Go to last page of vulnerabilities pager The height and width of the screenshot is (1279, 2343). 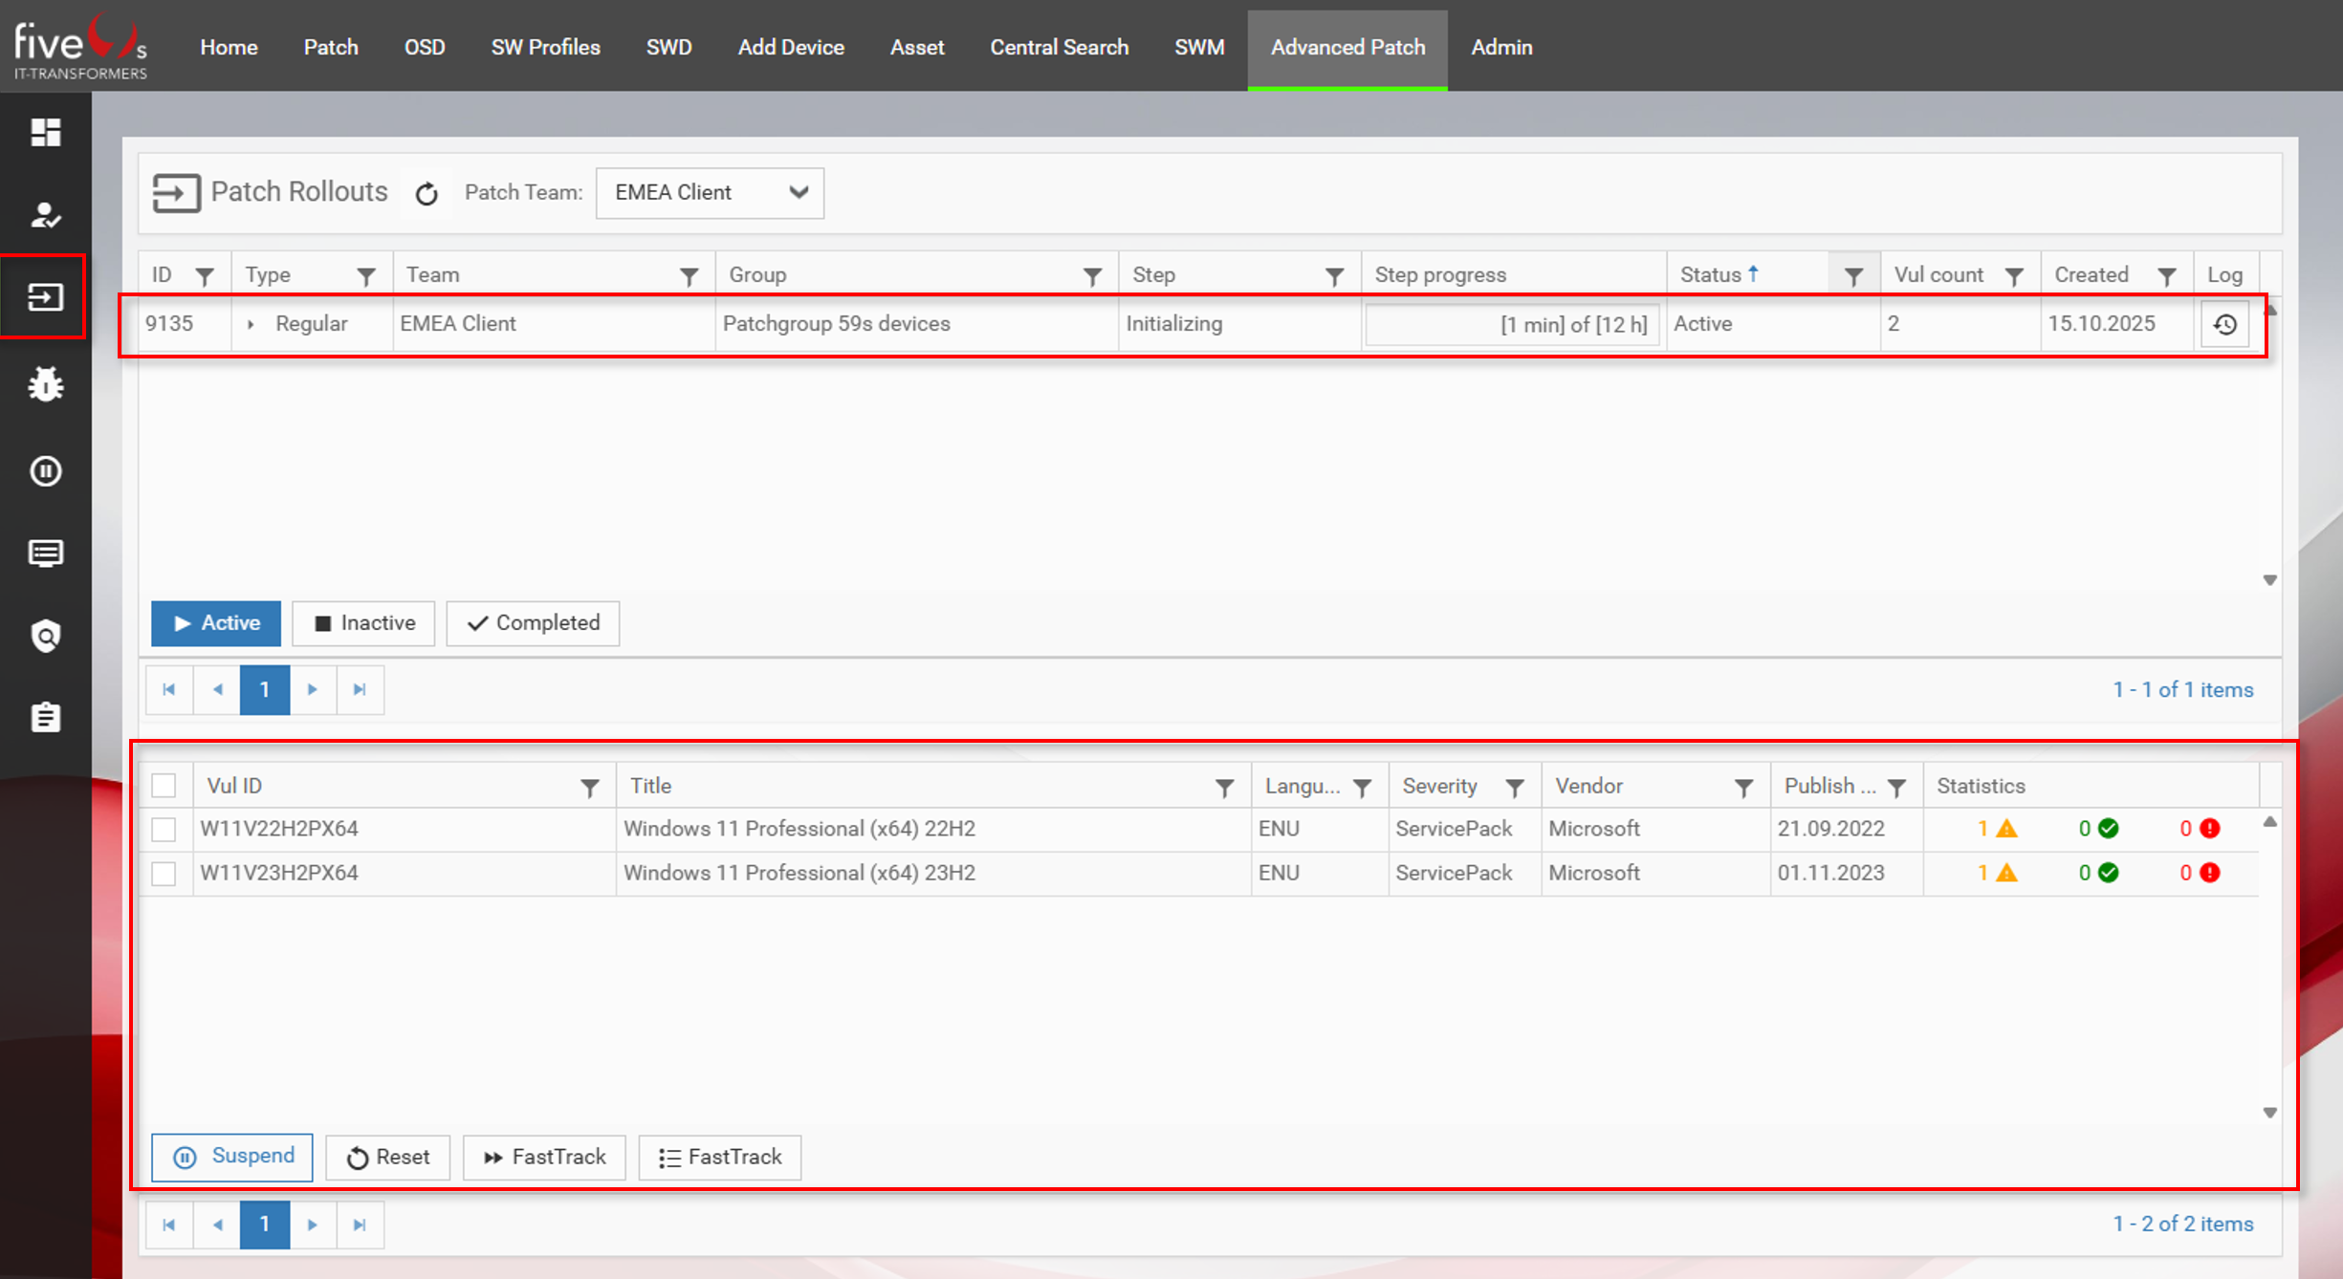pos(360,1225)
